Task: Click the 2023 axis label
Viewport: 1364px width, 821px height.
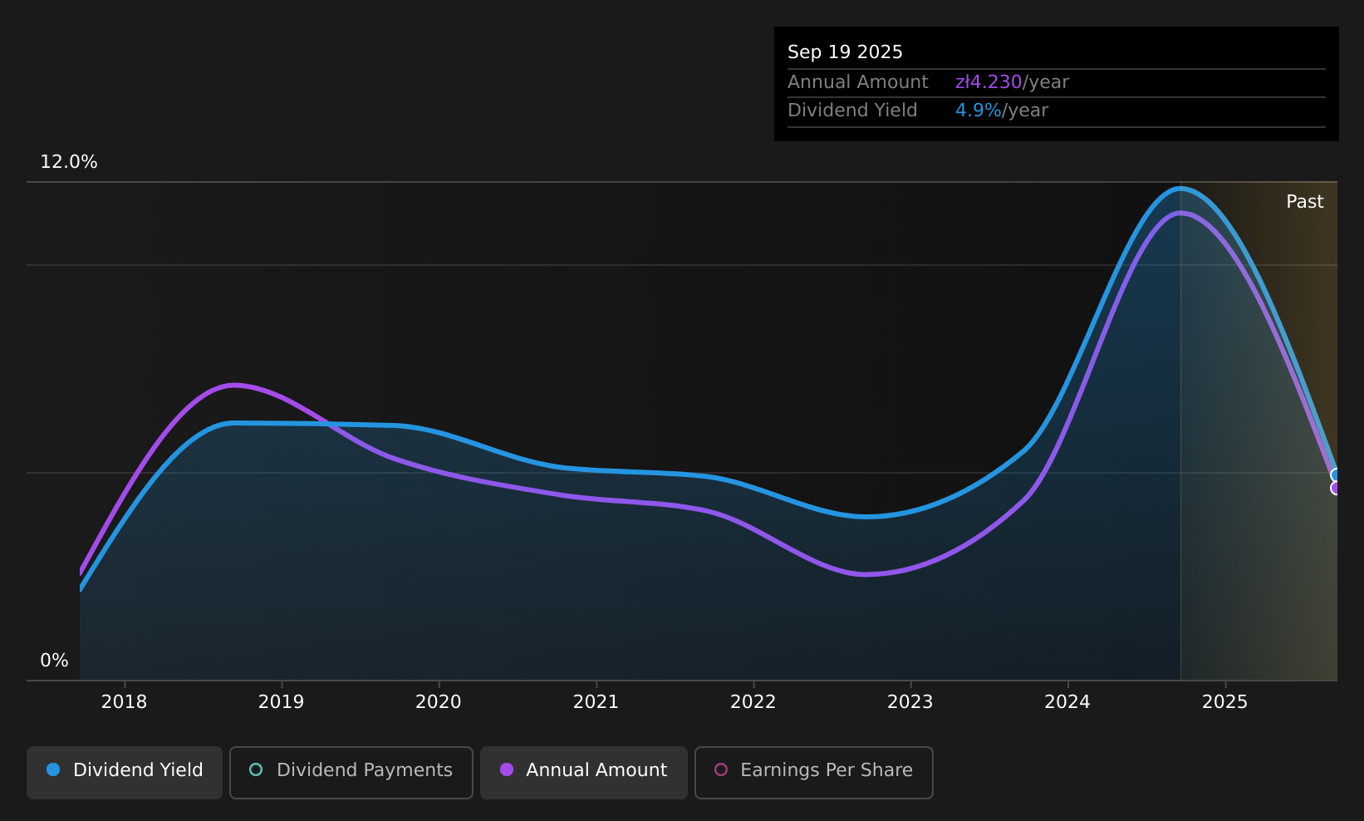Action: pos(910,702)
